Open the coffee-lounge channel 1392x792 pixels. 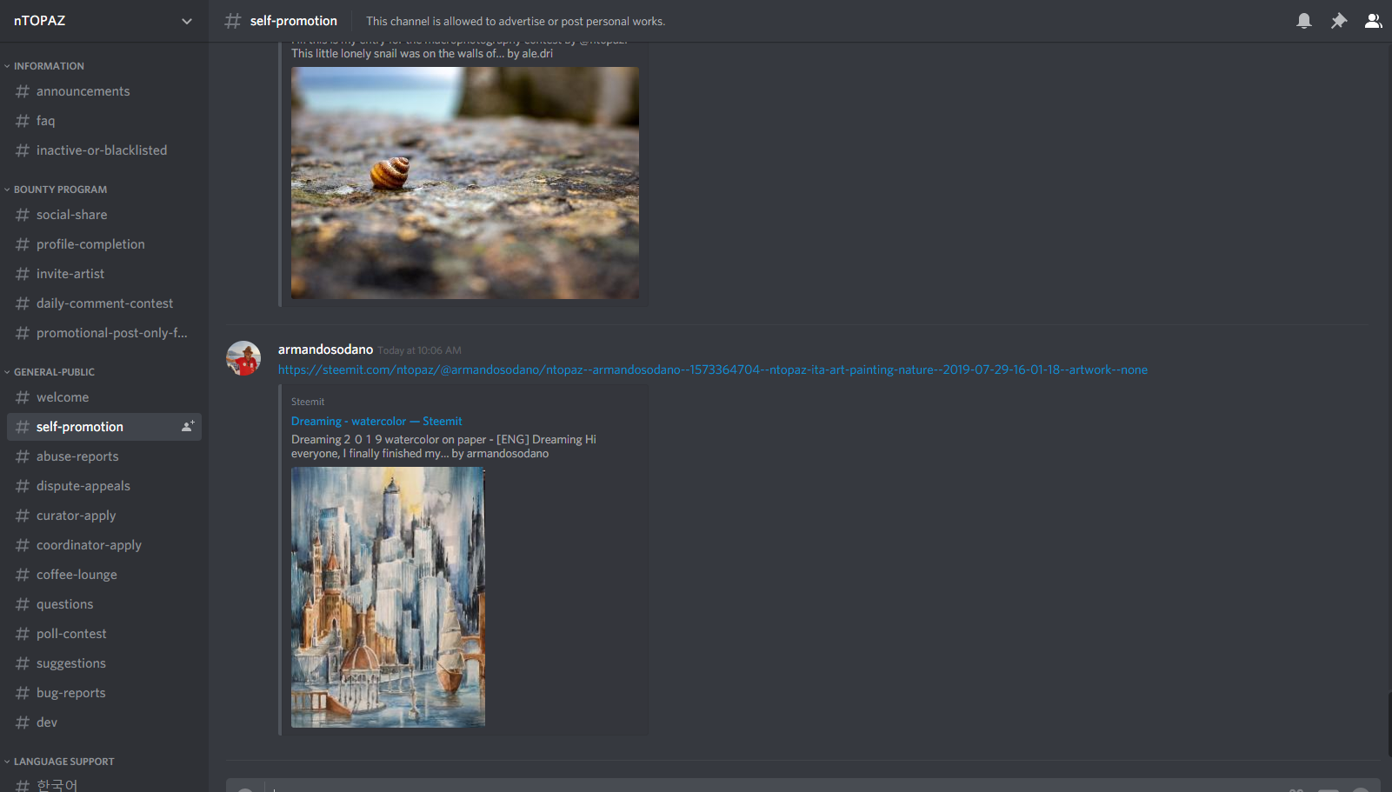pyautogui.click(x=104, y=575)
